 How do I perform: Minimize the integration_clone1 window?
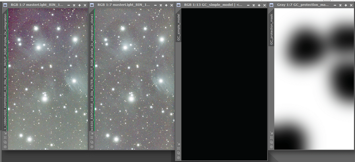coord(155,5)
